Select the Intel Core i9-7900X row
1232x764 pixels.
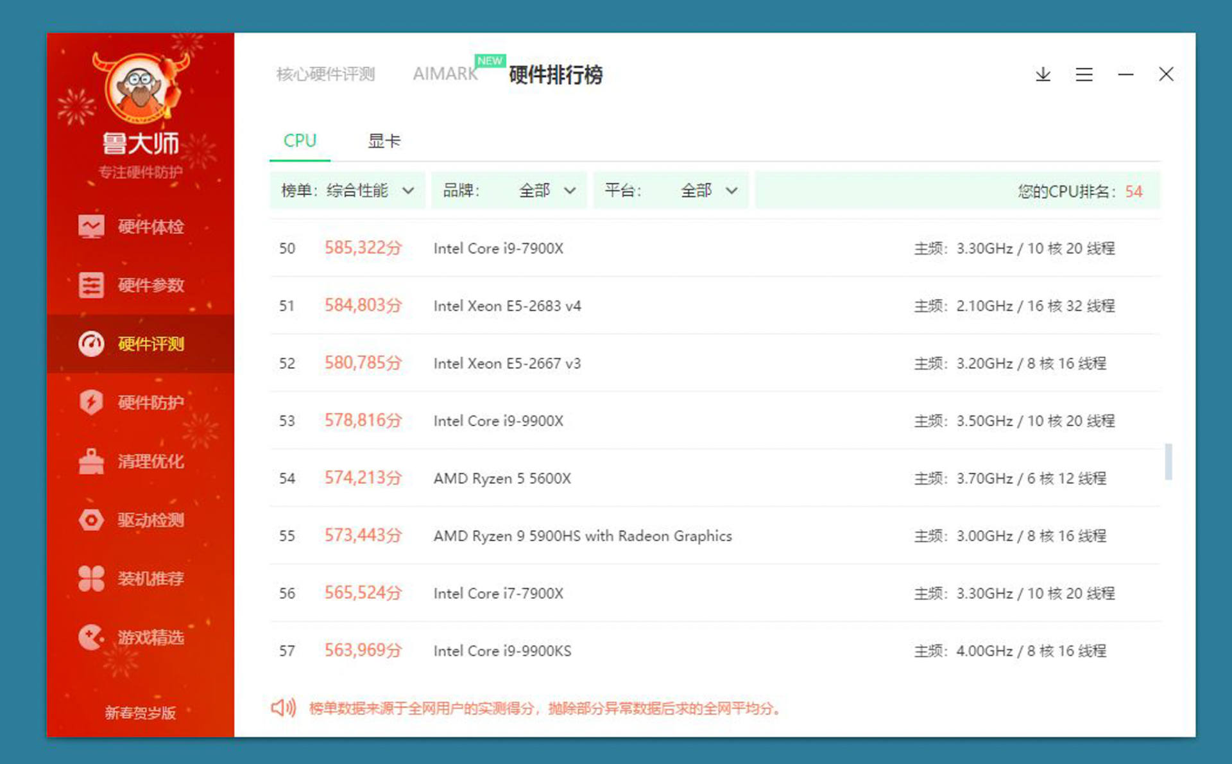[x=715, y=248]
